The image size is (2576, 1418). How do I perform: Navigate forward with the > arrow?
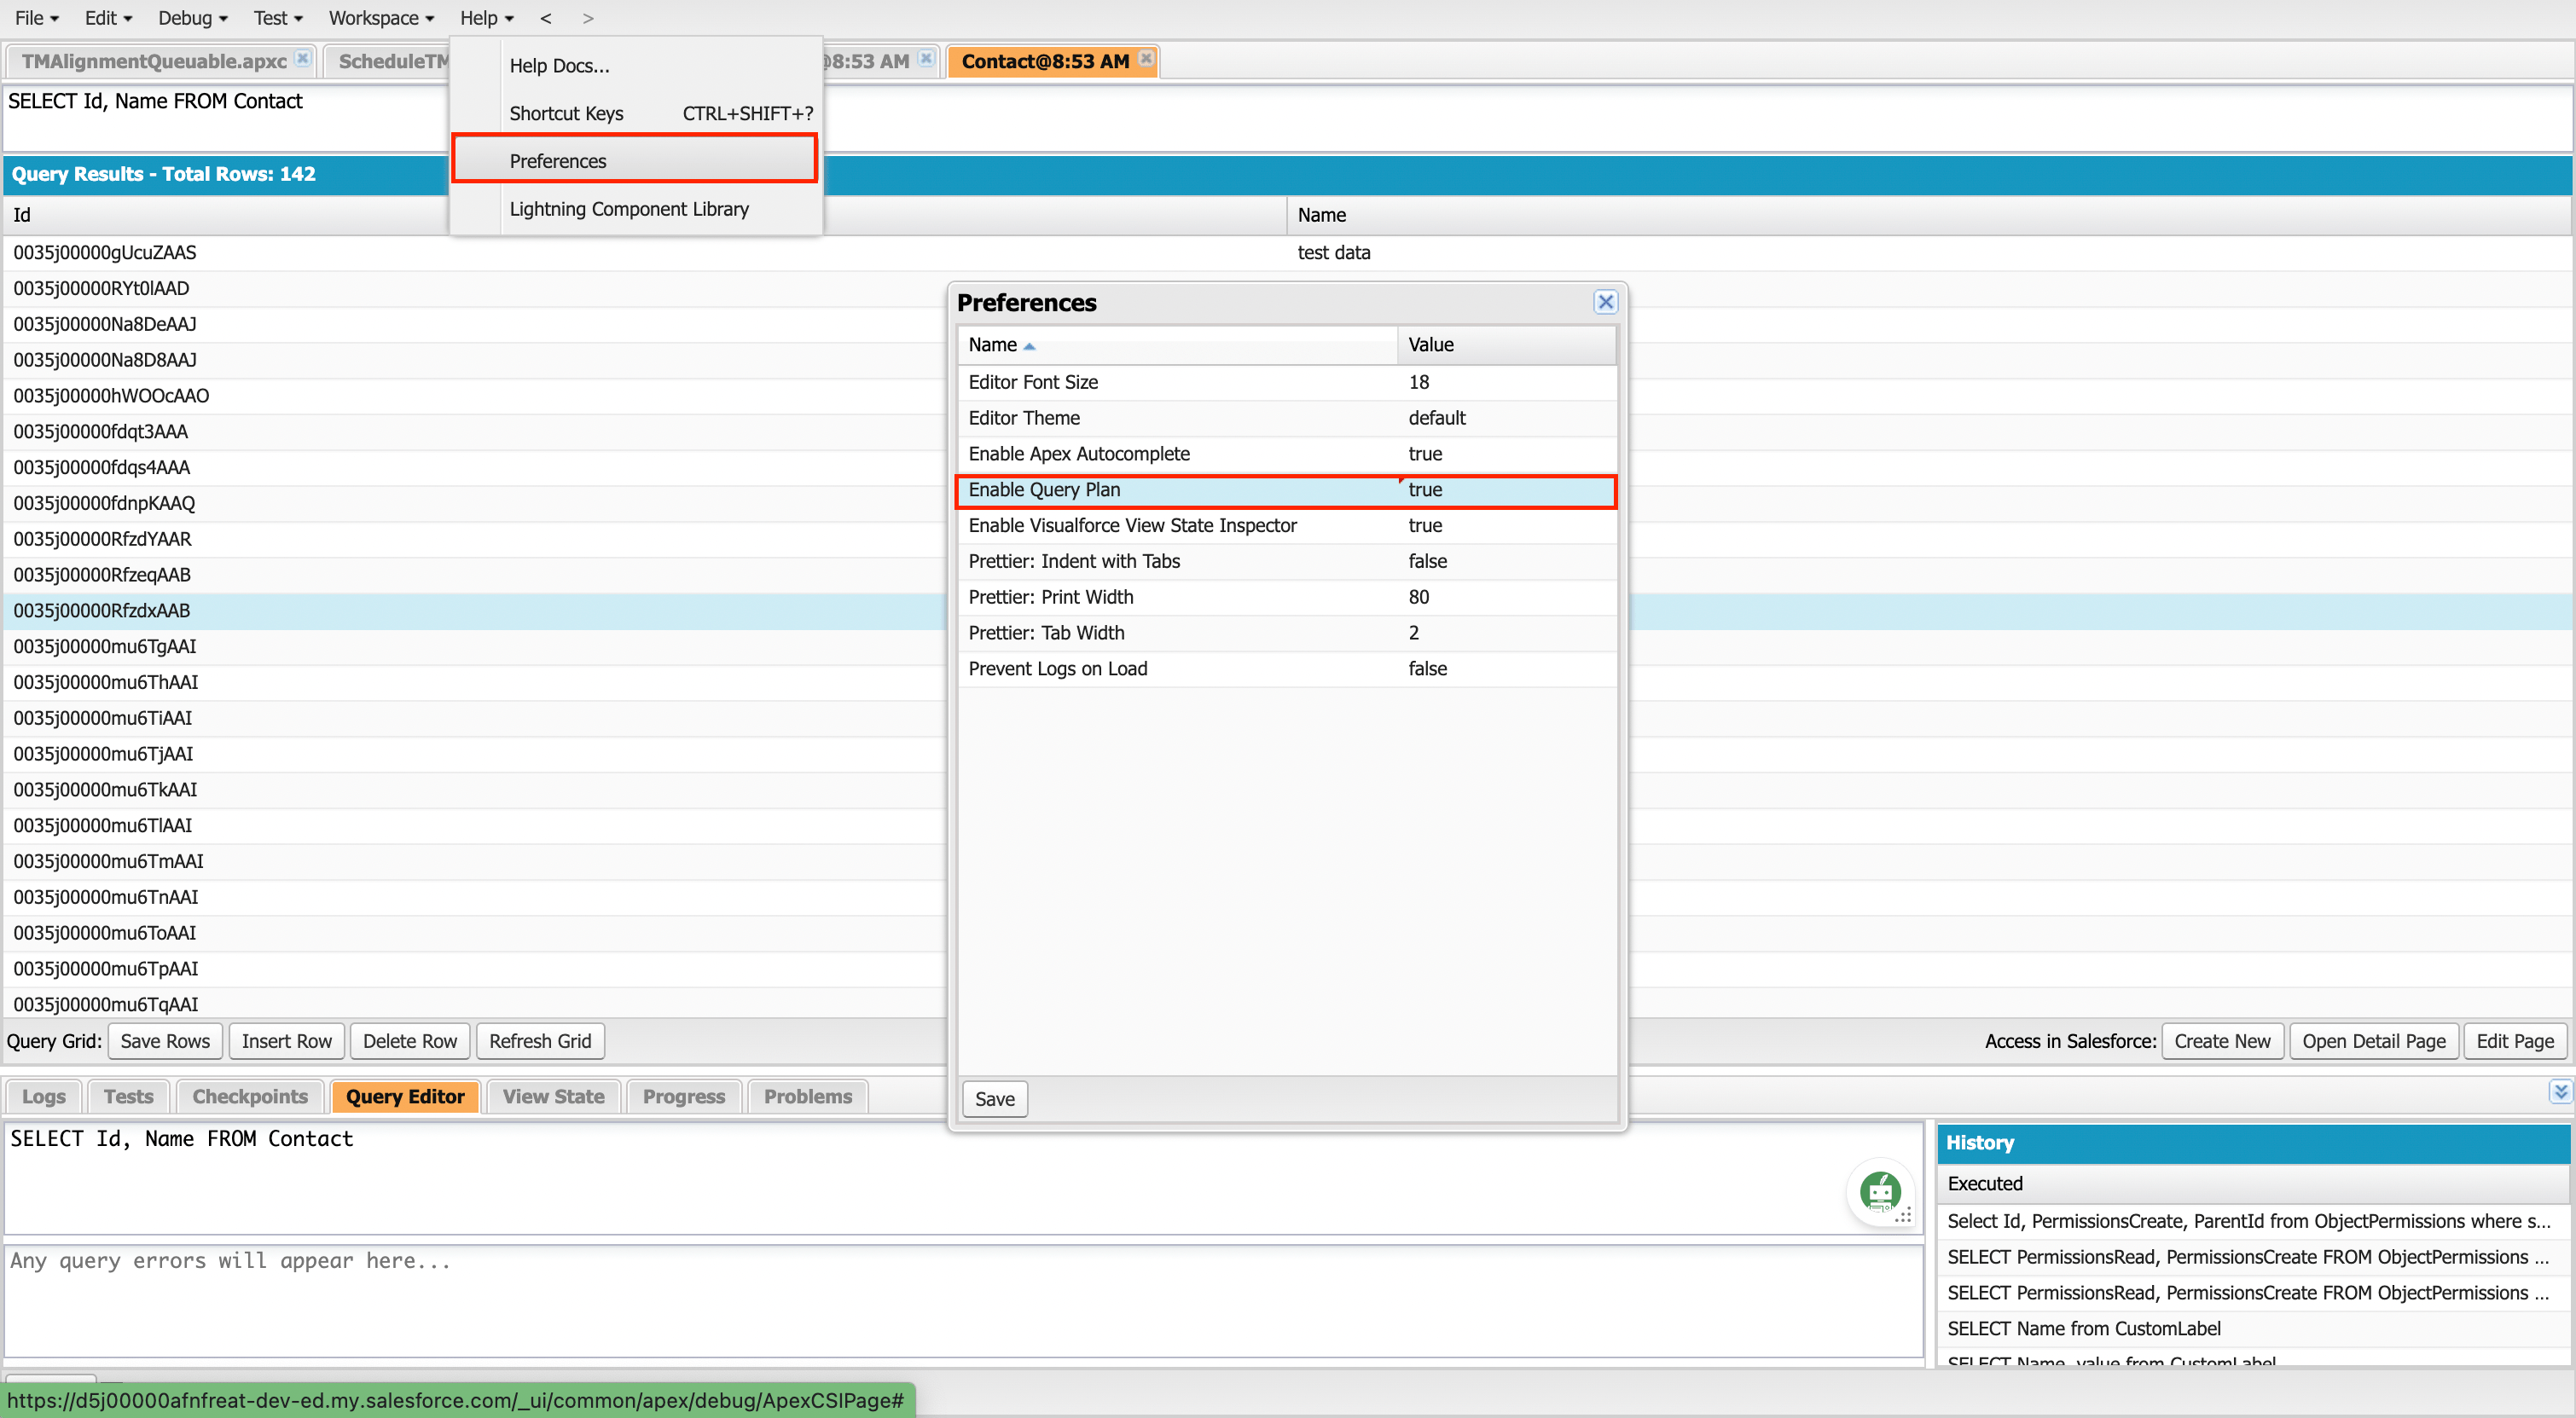588,18
